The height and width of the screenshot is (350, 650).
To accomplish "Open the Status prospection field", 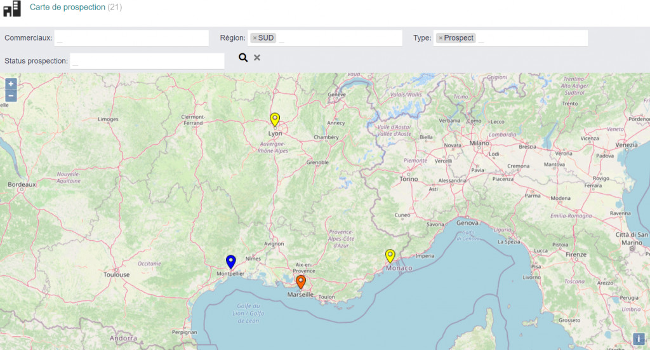I will 148,62.
